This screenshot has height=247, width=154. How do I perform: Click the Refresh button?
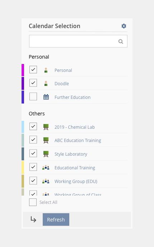(56, 219)
